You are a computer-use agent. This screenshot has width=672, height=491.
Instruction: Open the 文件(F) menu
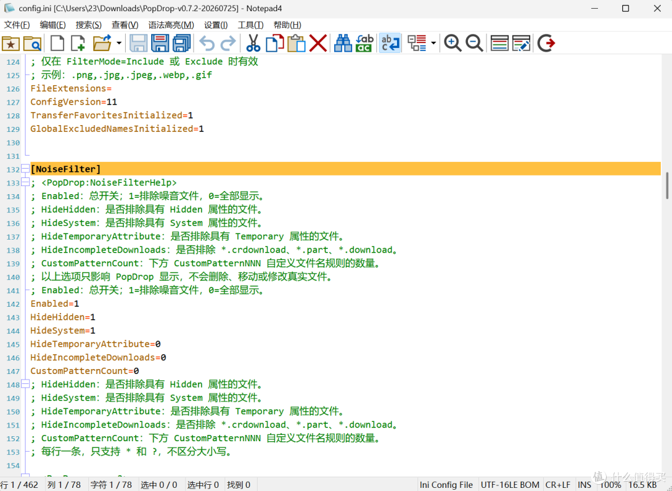tap(17, 25)
